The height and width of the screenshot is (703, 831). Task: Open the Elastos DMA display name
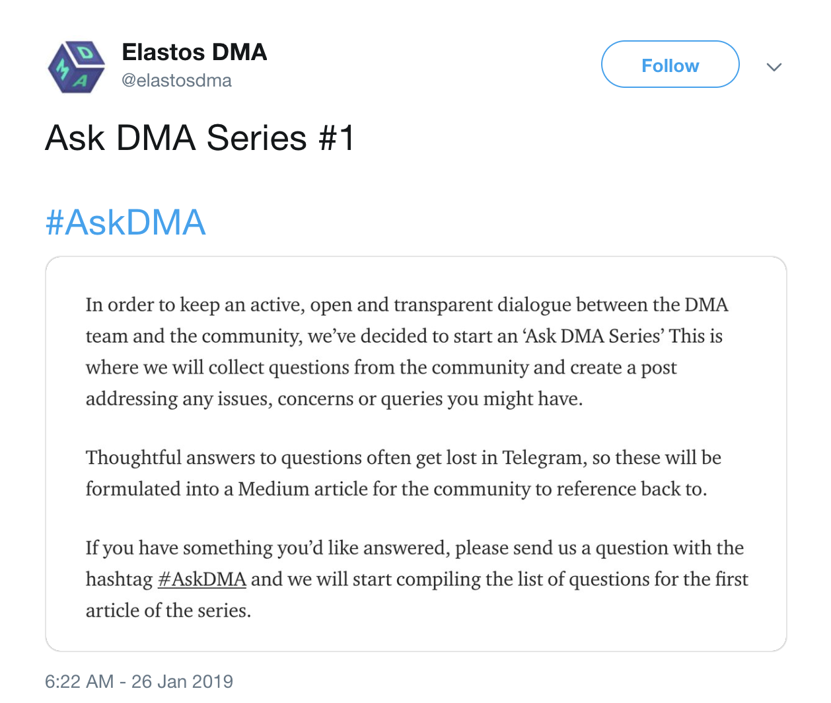tap(194, 52)
